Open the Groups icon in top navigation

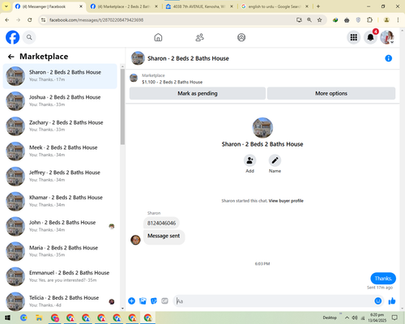[241, 37]
